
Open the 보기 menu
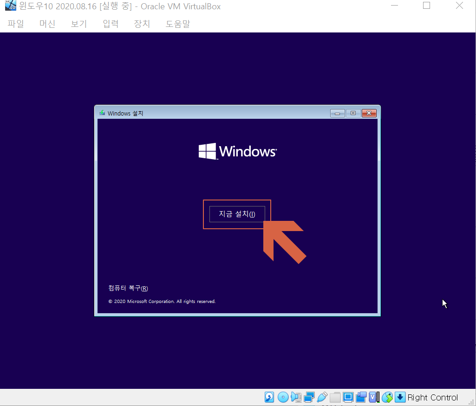79,24
